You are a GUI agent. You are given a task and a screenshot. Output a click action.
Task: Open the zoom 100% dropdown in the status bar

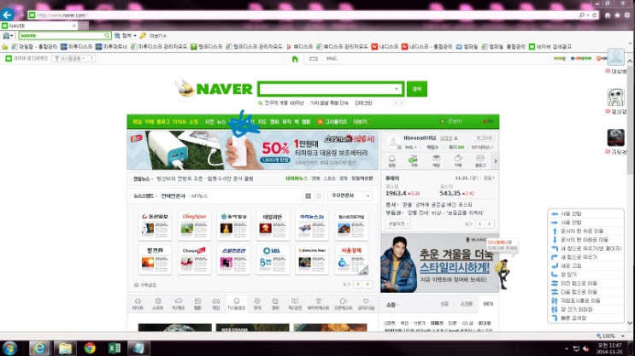coord(622,336)
